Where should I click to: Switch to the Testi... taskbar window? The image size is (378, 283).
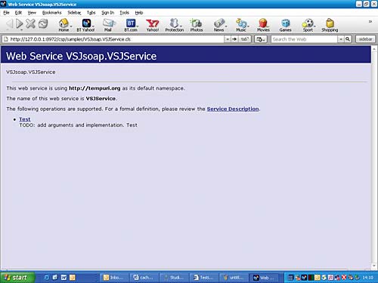pyautogui.click(x=204, y=278)
